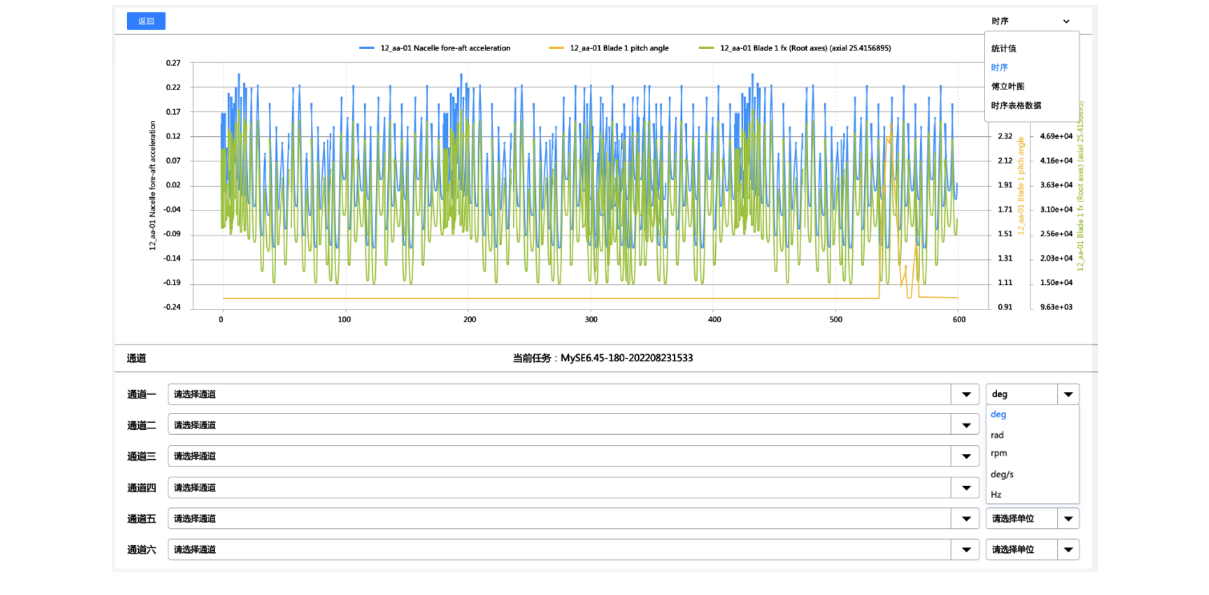Expand the 通道一 channel dropdown arrow
Viewport: 1209px width, 595px height.
point(966,395)
